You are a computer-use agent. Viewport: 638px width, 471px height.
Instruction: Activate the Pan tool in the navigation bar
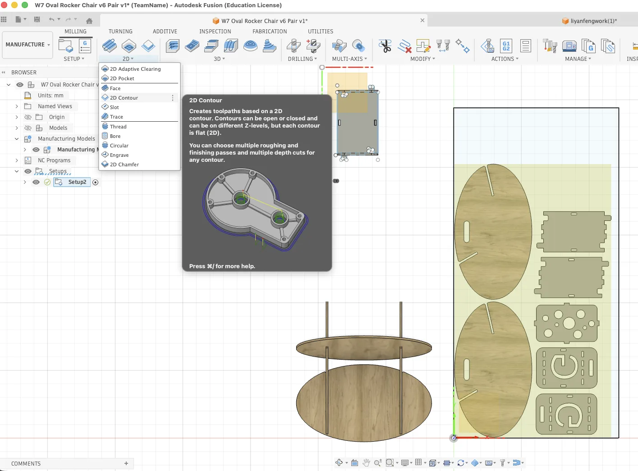(x=366, y=462)
